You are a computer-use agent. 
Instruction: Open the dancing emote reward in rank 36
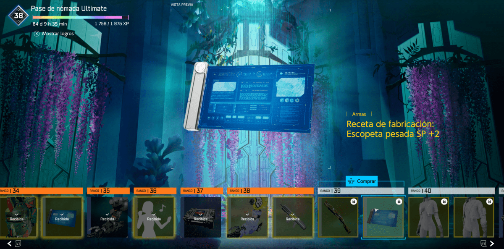click(x=154, y=217)
